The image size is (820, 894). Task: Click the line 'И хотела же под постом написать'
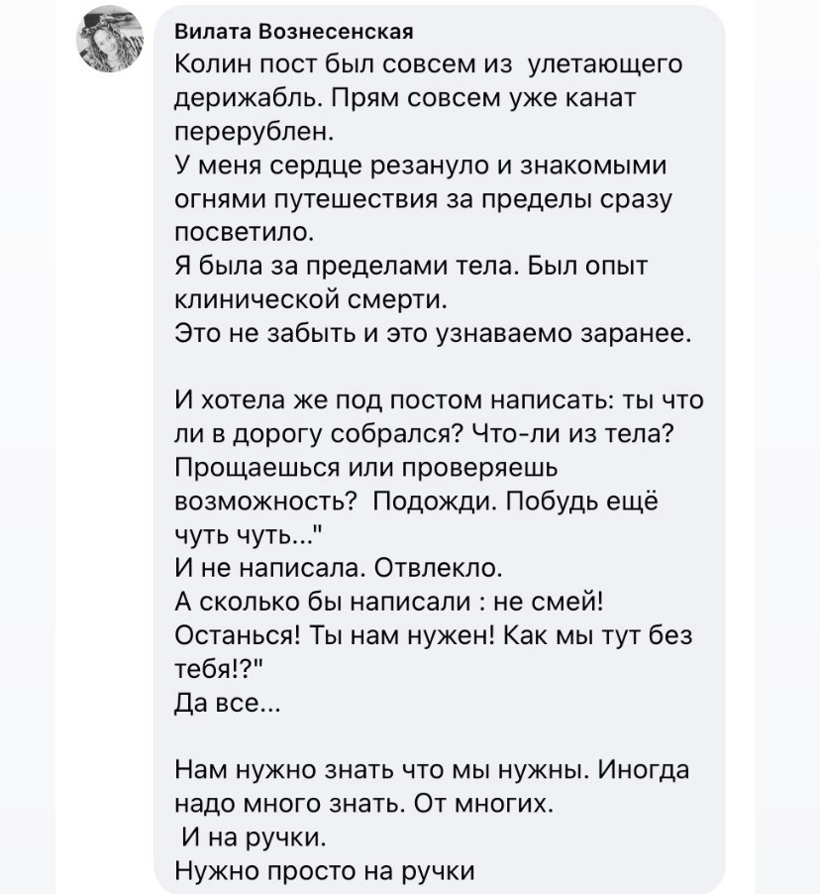pyautogui.click(x=438, y=400)
